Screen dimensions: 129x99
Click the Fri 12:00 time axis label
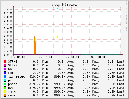45,57
